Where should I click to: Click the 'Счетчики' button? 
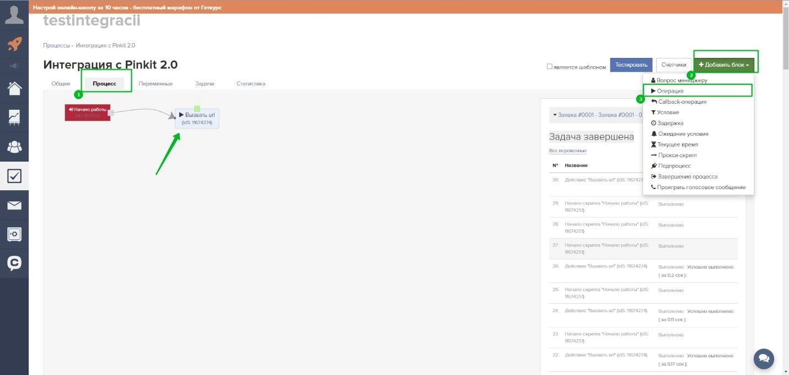coord(674,65)
